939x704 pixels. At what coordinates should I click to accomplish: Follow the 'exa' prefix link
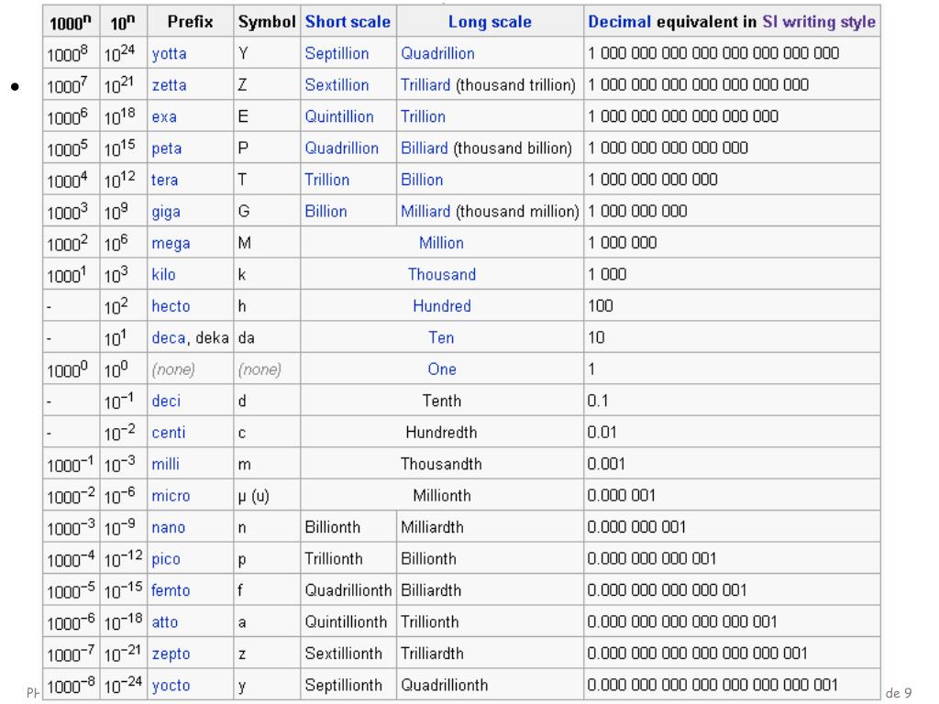point(164,116)
